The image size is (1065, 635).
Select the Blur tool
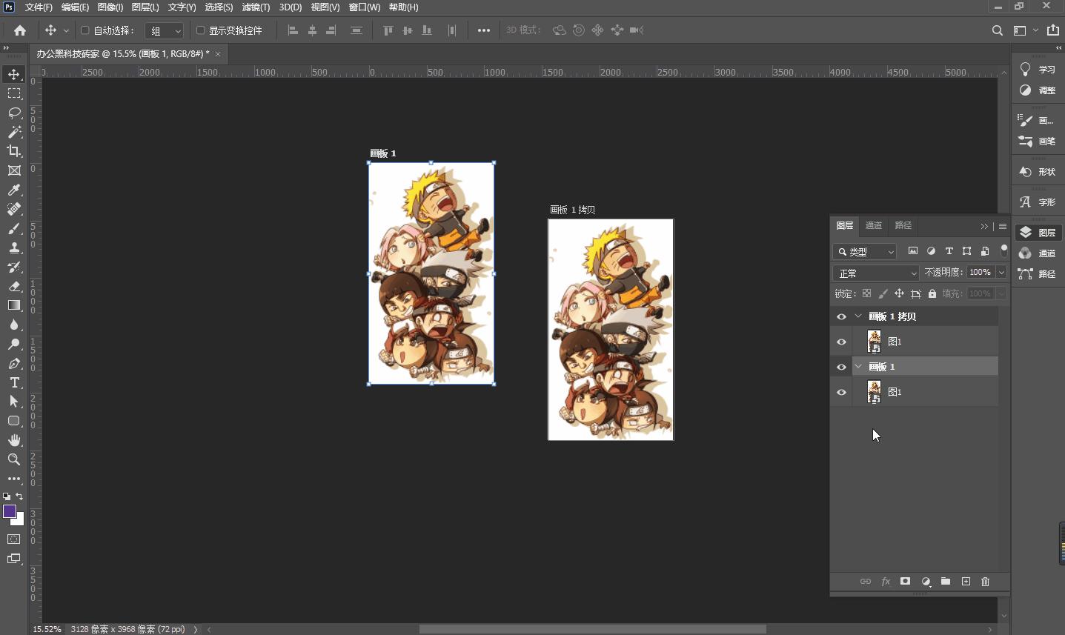[14, 325]
